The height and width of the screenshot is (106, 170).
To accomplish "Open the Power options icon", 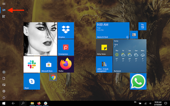I will point(4,98).
